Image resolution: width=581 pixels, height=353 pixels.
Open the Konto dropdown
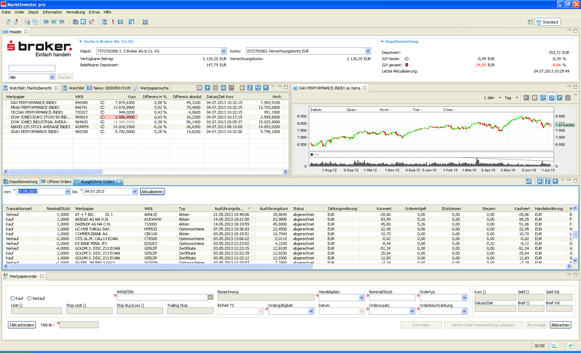[368, 51]
